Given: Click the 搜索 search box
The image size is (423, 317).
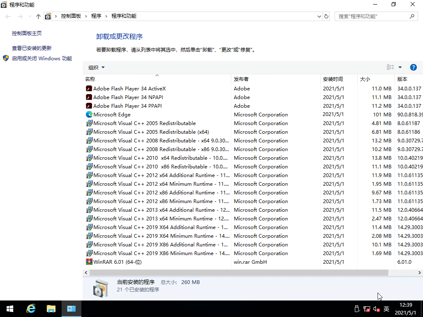Looking at the screenshot, I should click(x=372, y=16).
